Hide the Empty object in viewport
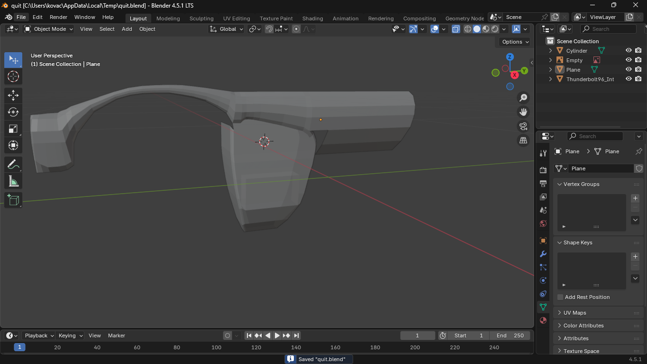 click(629, 60)
